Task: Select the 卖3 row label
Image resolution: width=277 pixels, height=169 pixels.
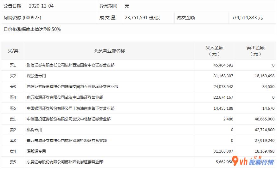Action: (x=13, y=141)
